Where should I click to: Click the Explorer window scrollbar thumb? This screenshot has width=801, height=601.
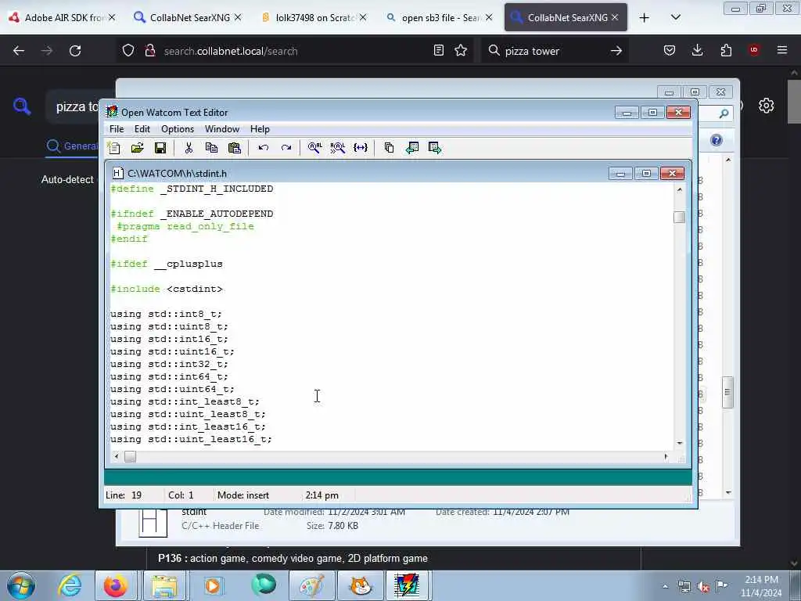(x=727, y=392)
